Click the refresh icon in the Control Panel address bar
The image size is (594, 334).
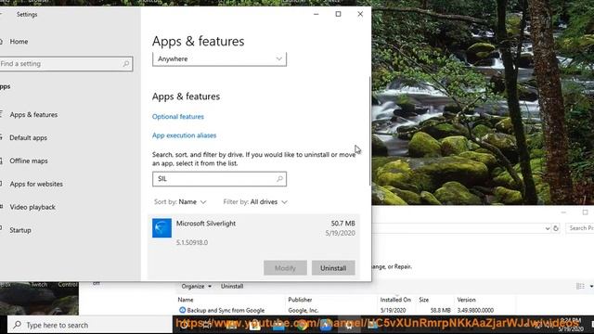pos(556,228)
